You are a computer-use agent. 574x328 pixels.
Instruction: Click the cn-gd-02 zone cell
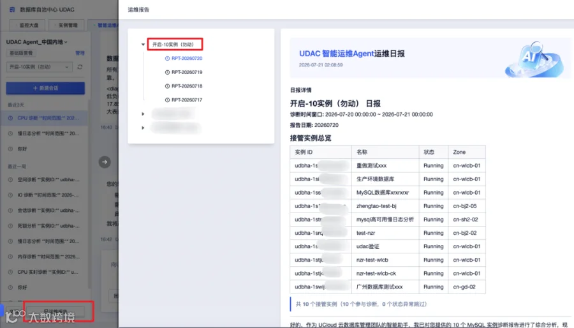(x=467, y=287)
